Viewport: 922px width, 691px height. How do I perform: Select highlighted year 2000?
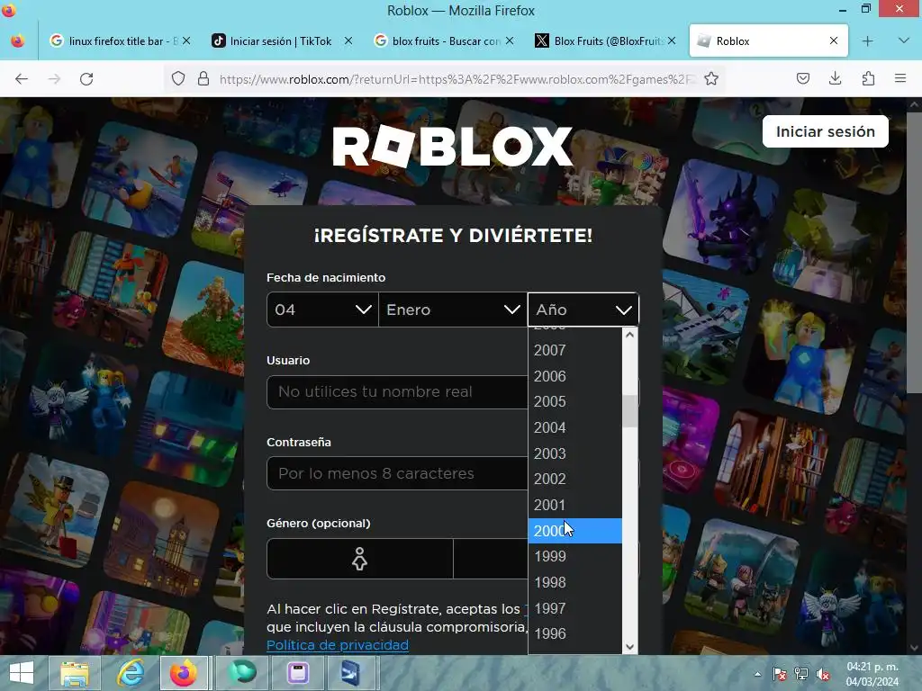[x=574, y=531]
